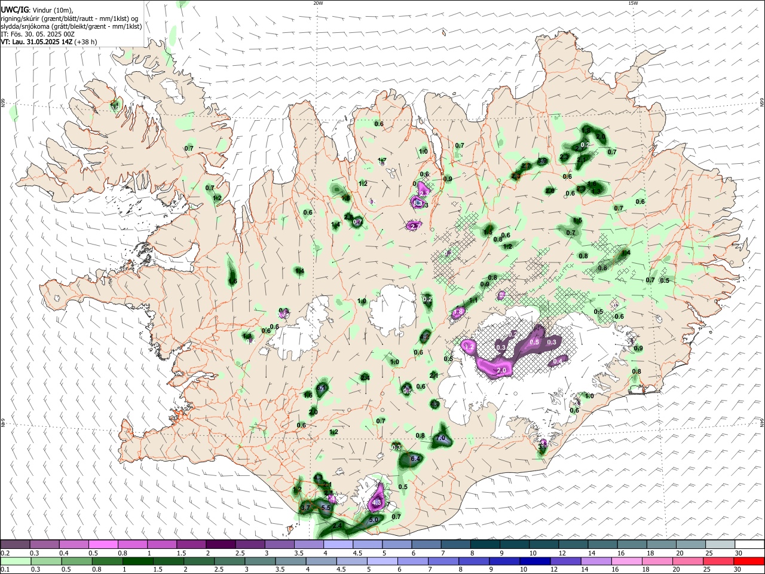
Task: Click the '20W' longitude label
Action: pos(318,3)
